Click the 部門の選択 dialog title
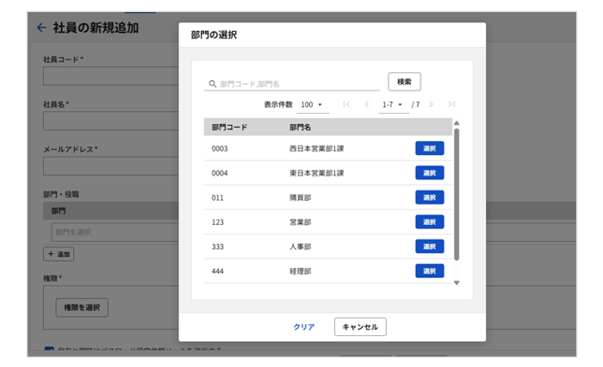The image size is (603, 367). click(214, 35)
